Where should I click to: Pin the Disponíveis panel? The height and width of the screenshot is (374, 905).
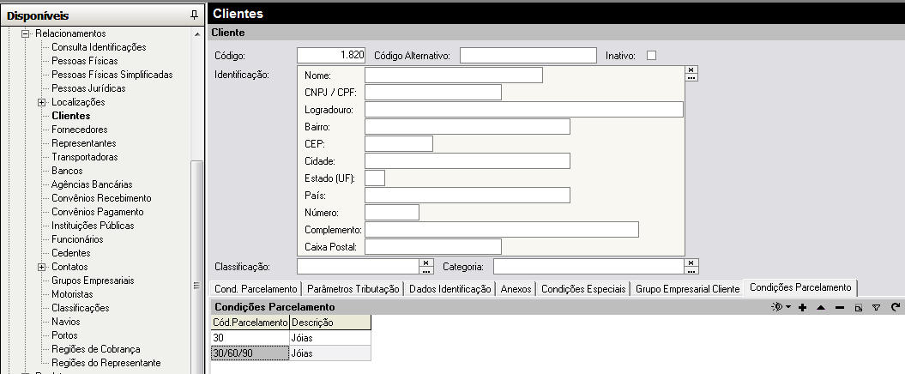(x=194, y=16)
